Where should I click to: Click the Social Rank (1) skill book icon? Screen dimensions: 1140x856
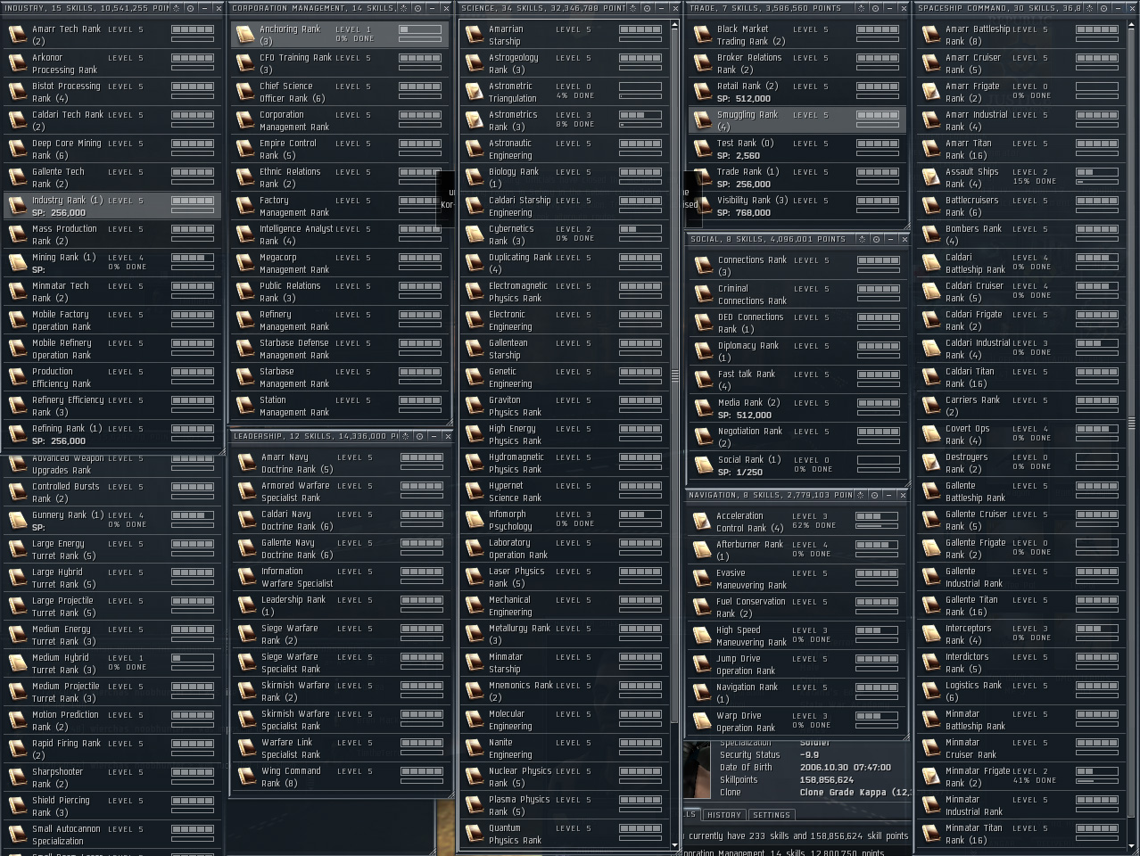pyautogui.click(x=703, y=465)
